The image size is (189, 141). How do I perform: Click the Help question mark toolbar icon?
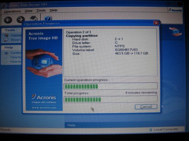pos(48,18)
